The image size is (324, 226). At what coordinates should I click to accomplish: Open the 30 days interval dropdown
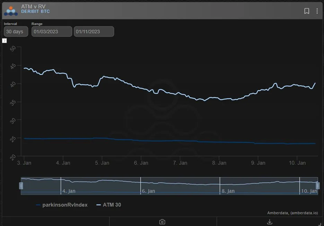pyautogui.click(x=16, y=32)
